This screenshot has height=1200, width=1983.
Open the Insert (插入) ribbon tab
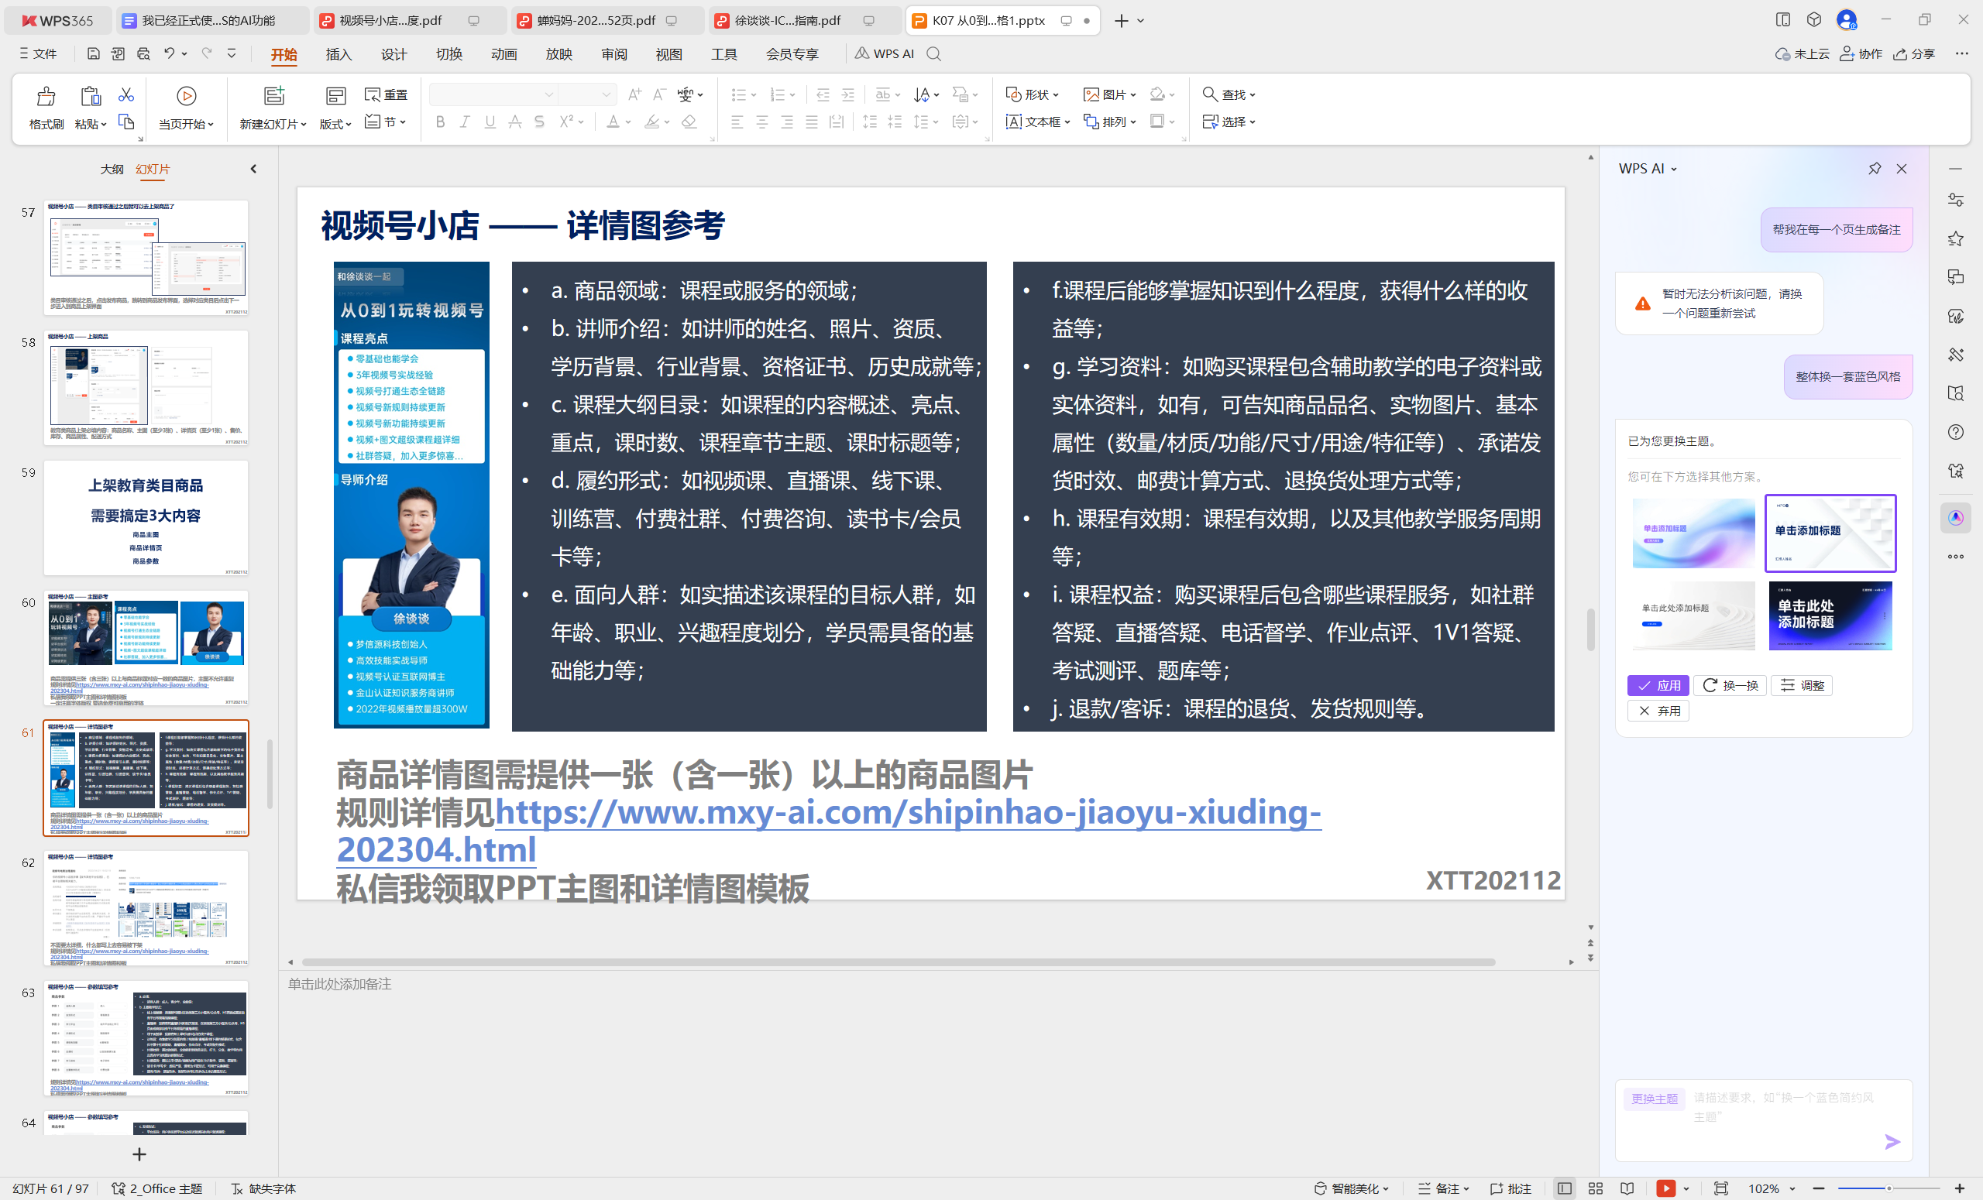[338, 54]
